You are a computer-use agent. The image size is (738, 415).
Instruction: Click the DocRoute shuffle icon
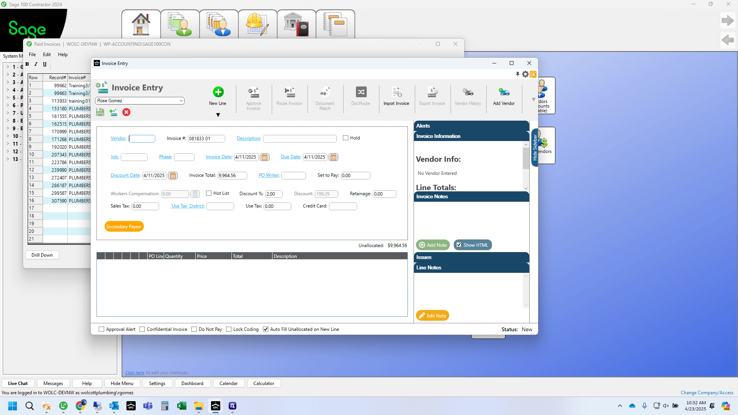point(361,92)
